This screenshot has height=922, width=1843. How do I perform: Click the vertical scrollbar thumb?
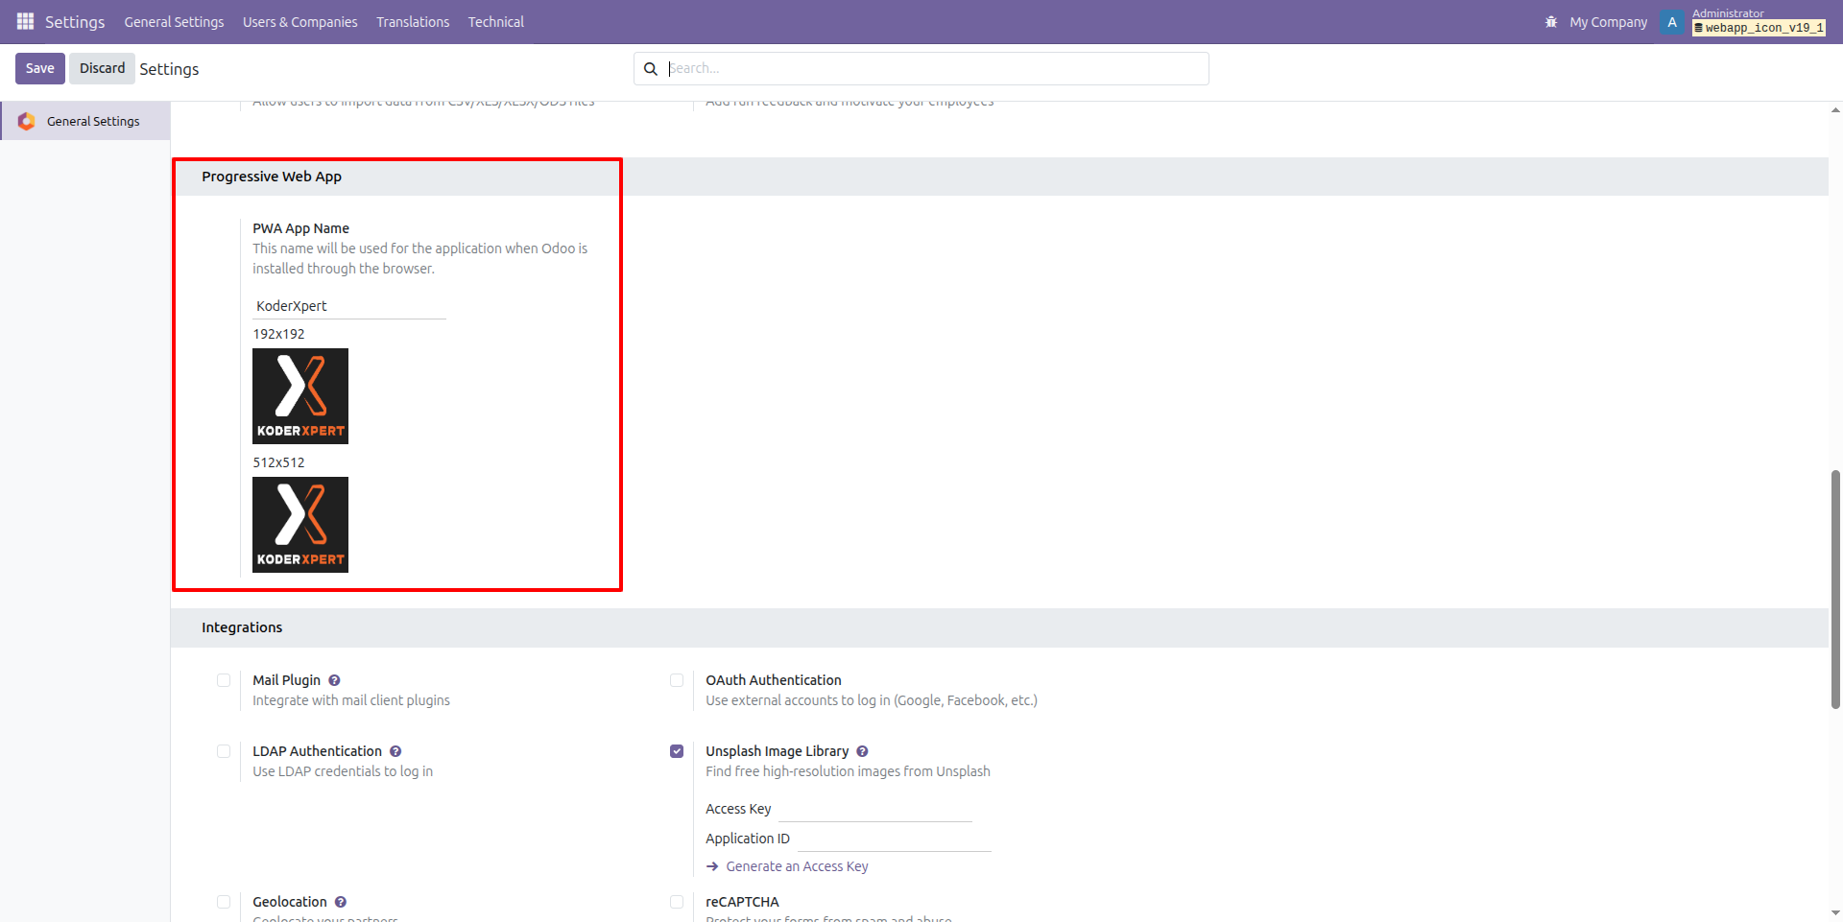tap(1835, 589)
